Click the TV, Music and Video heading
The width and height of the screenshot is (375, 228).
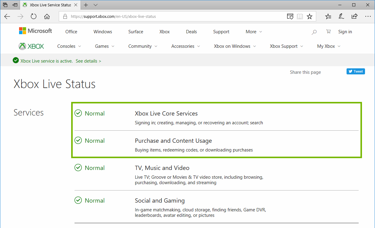162,168
